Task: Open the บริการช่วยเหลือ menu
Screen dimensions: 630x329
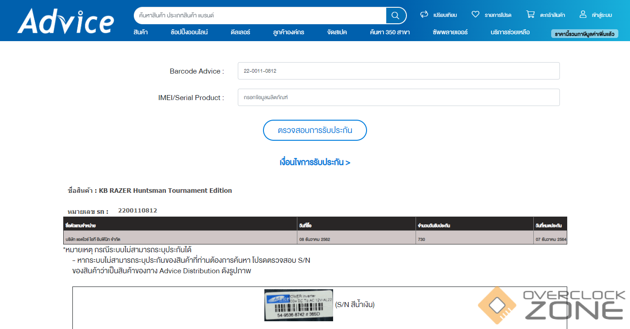Action: (510, 32)
